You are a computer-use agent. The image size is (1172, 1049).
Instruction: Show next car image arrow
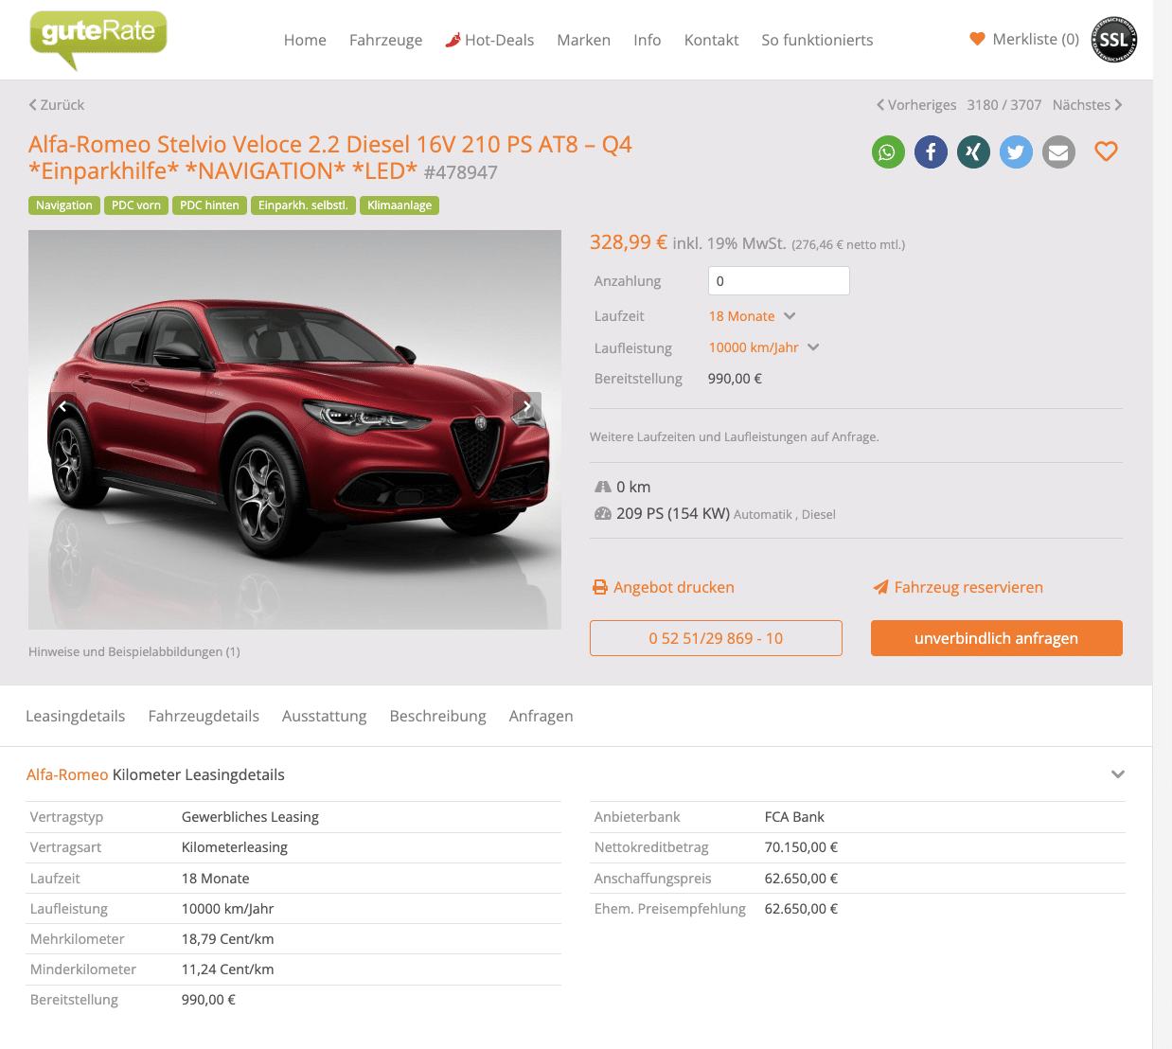point(527,407)
